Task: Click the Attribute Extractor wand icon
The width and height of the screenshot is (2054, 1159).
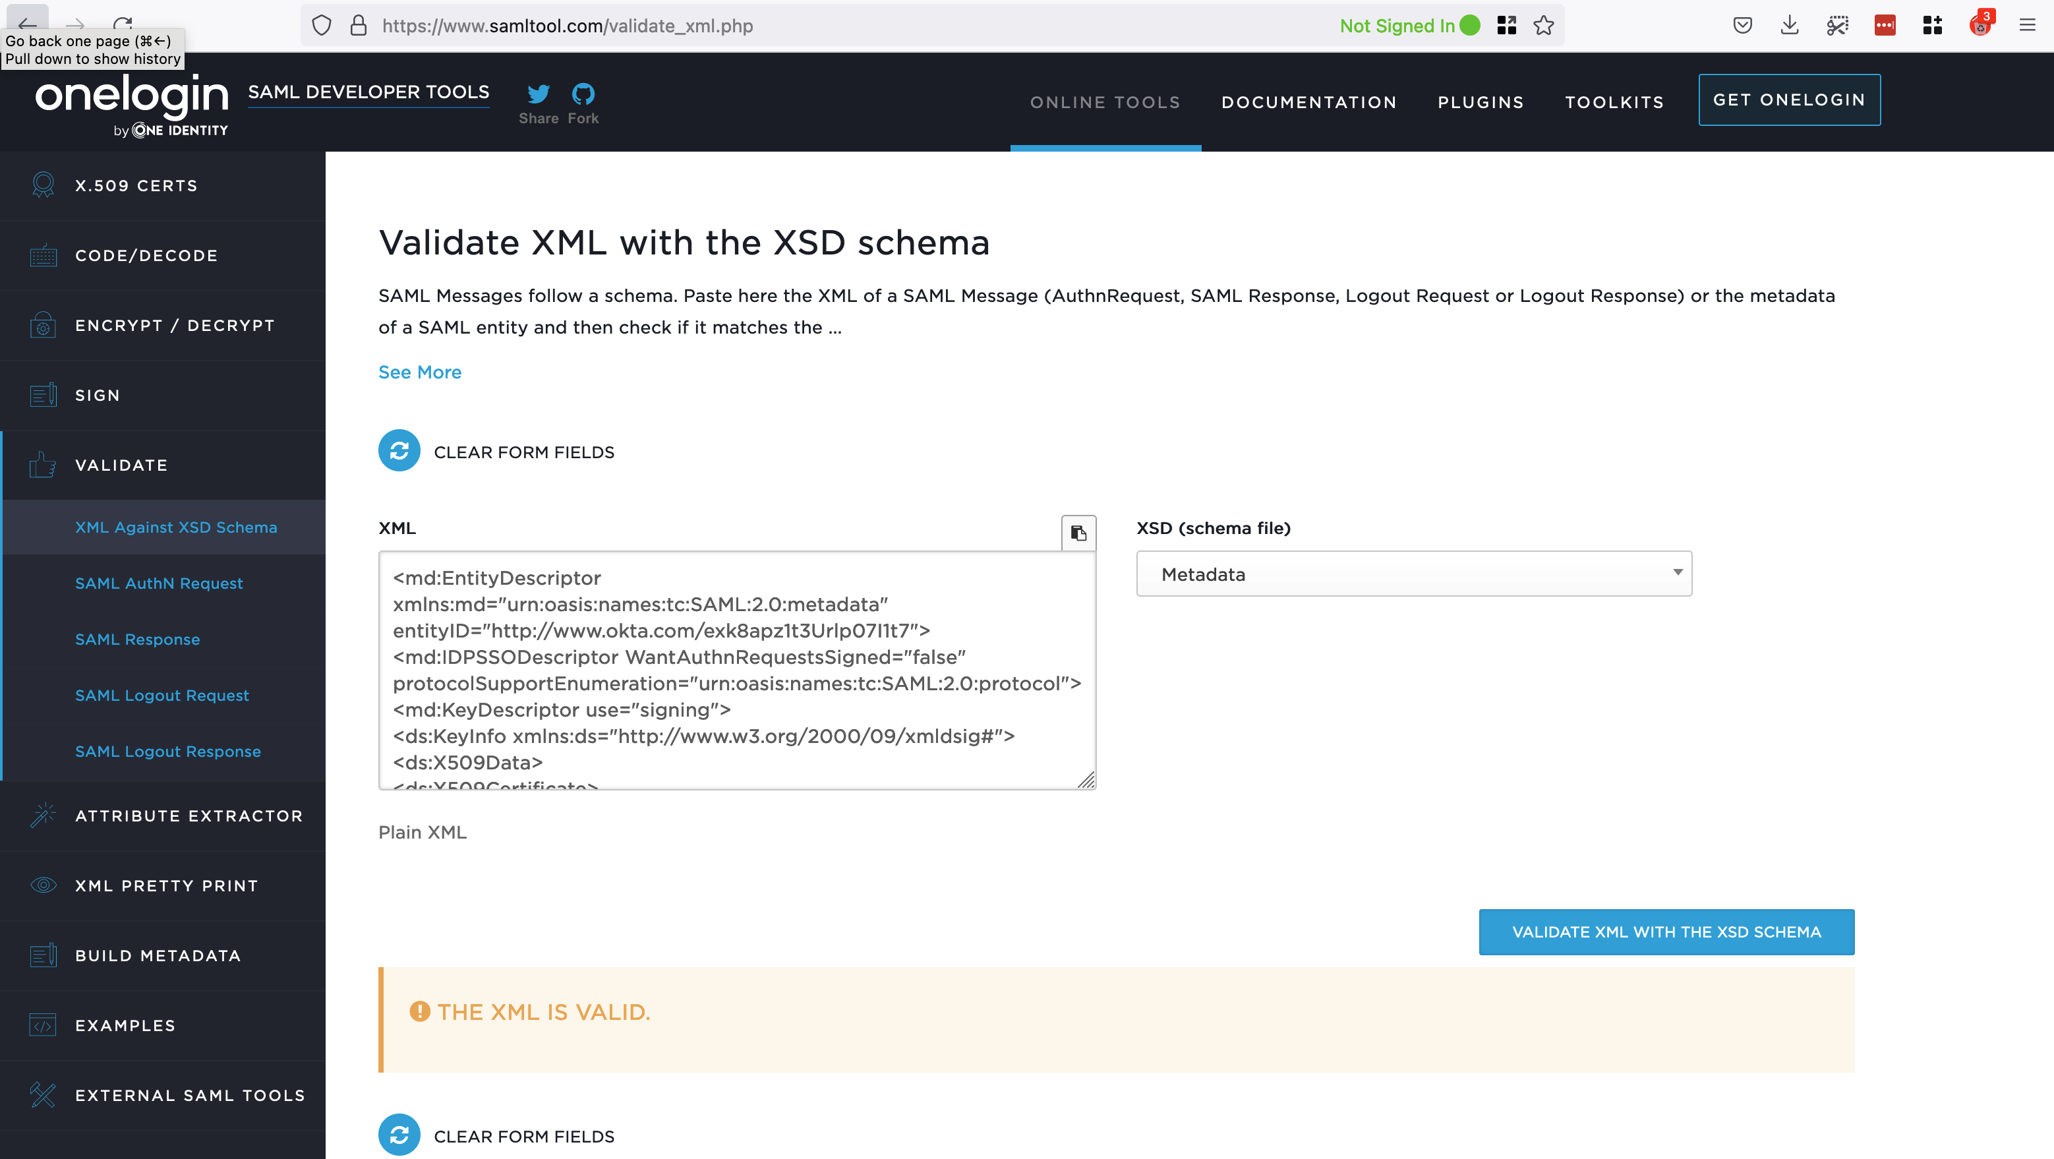Action: (43, 816)
